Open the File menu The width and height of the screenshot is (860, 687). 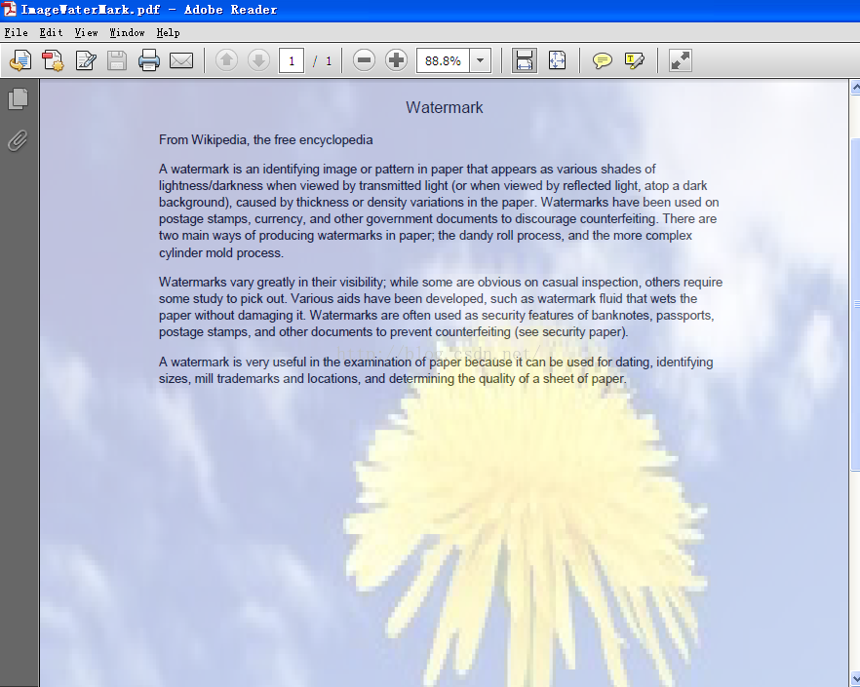(16, 32)
